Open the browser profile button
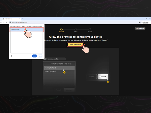 pos(145,22)
